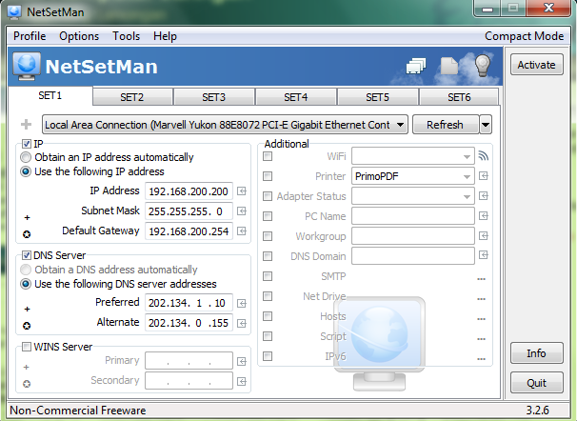Click the plus icon in DNS Server section
The image size is (577, 421).
point(27,310)
